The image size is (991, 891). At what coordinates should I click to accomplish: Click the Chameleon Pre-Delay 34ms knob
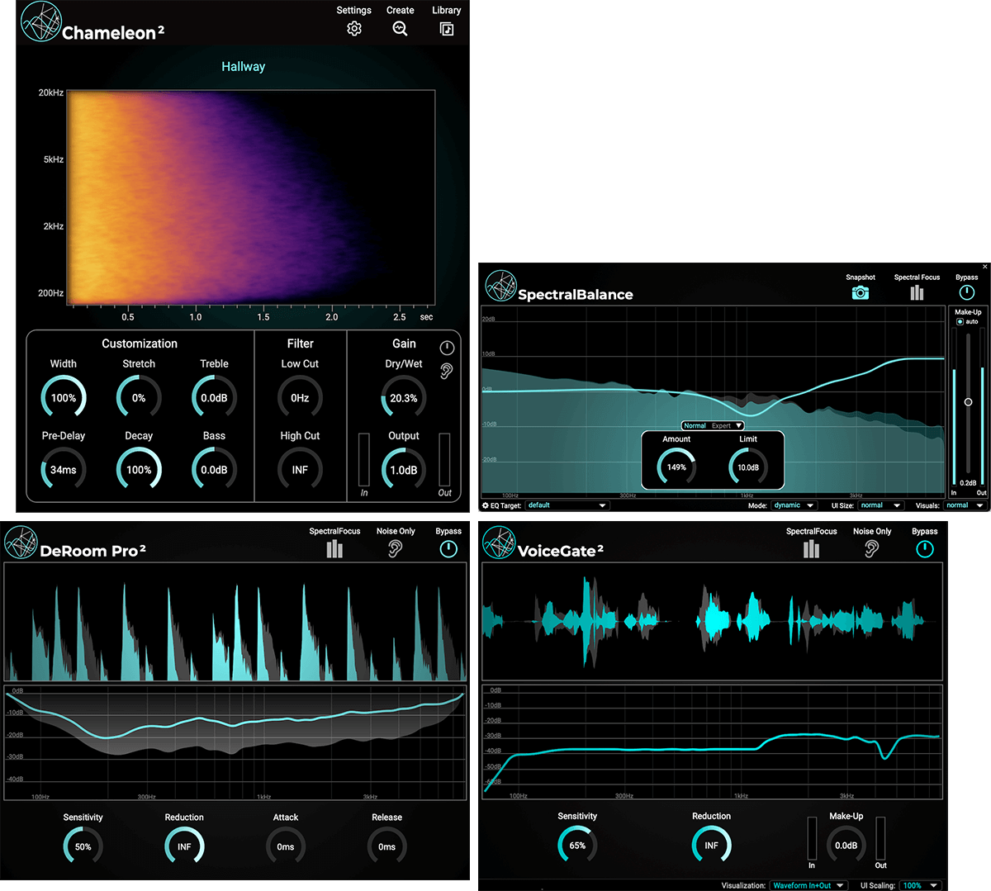[64, 469]
